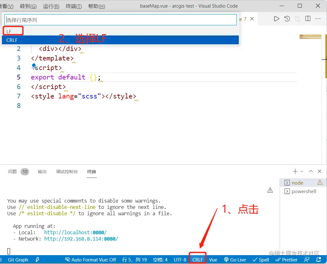Viewport: 327px width, 264px height.
Task: Change language mode Vue
Action: tap(213, 260)
